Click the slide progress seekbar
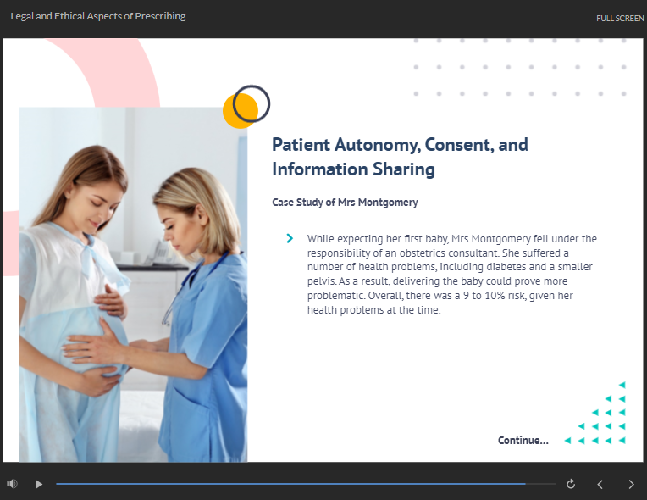Screen dimensions: 647x500 coord(306,484)
